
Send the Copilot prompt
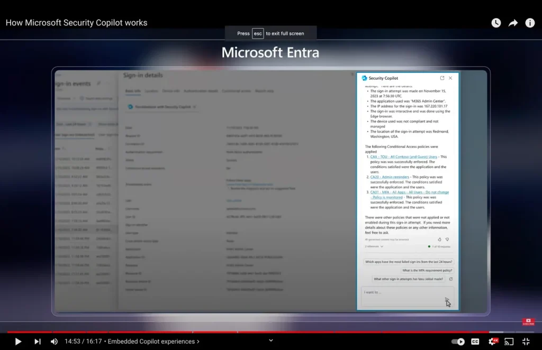[447, 300]
